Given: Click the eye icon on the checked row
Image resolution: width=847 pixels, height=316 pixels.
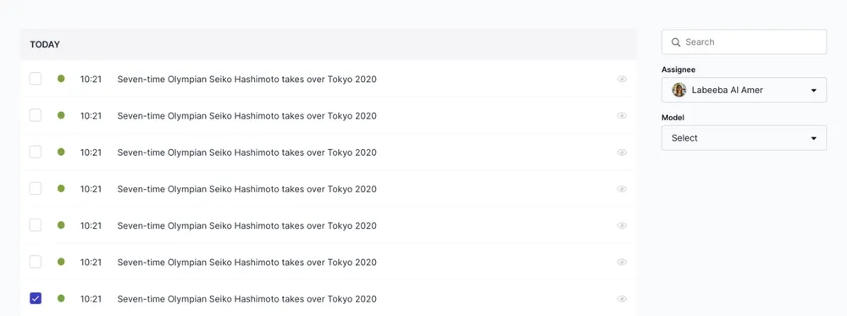Looking at the screenshot, I should 622,299.
